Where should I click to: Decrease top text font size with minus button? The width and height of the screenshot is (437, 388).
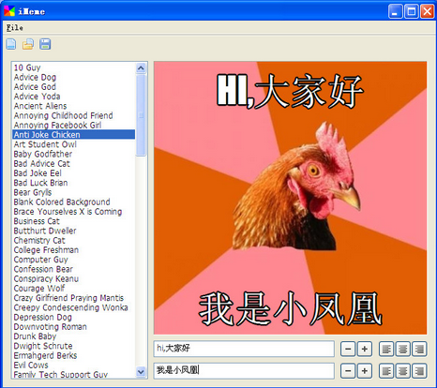coord(348,349)
